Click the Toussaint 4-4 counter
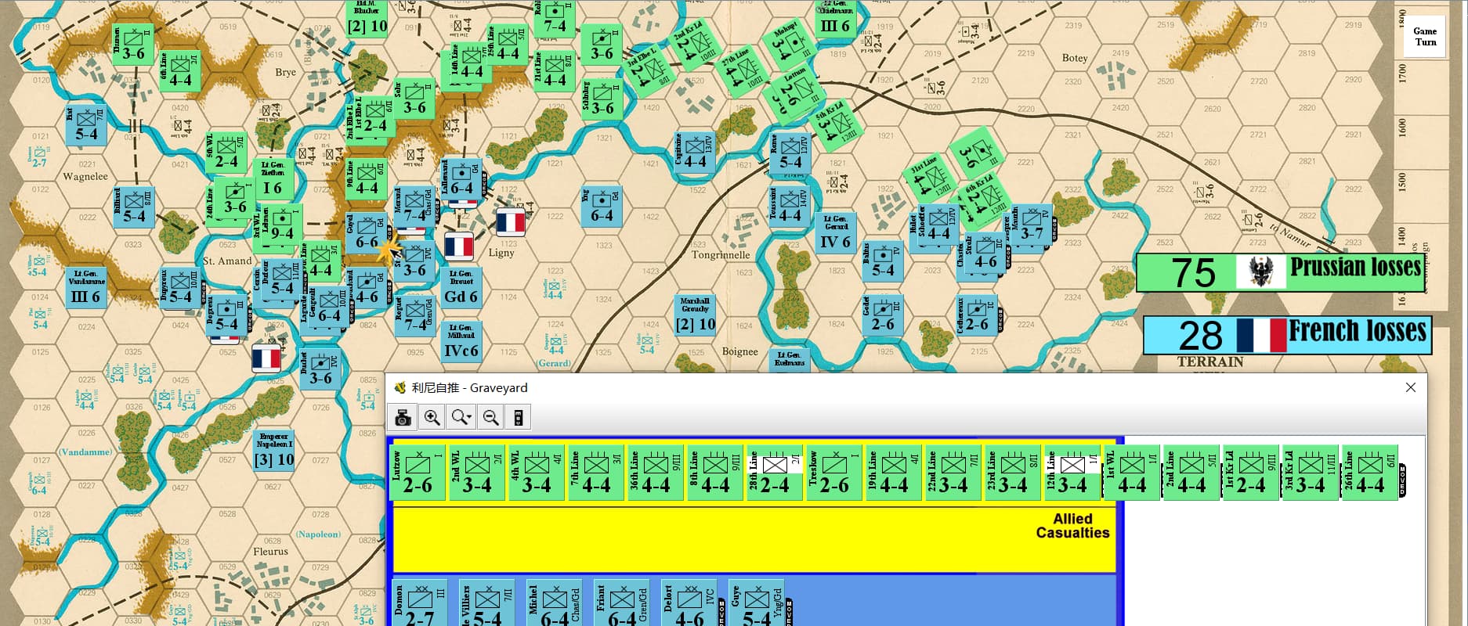 (789, 207)
